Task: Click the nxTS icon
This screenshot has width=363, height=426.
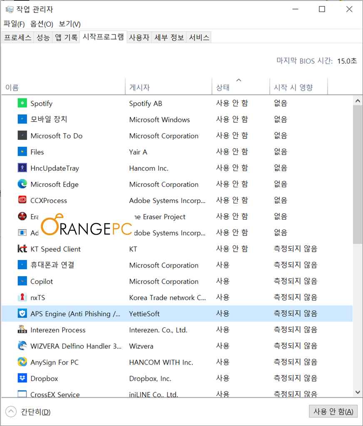Action: pos(22,297)
